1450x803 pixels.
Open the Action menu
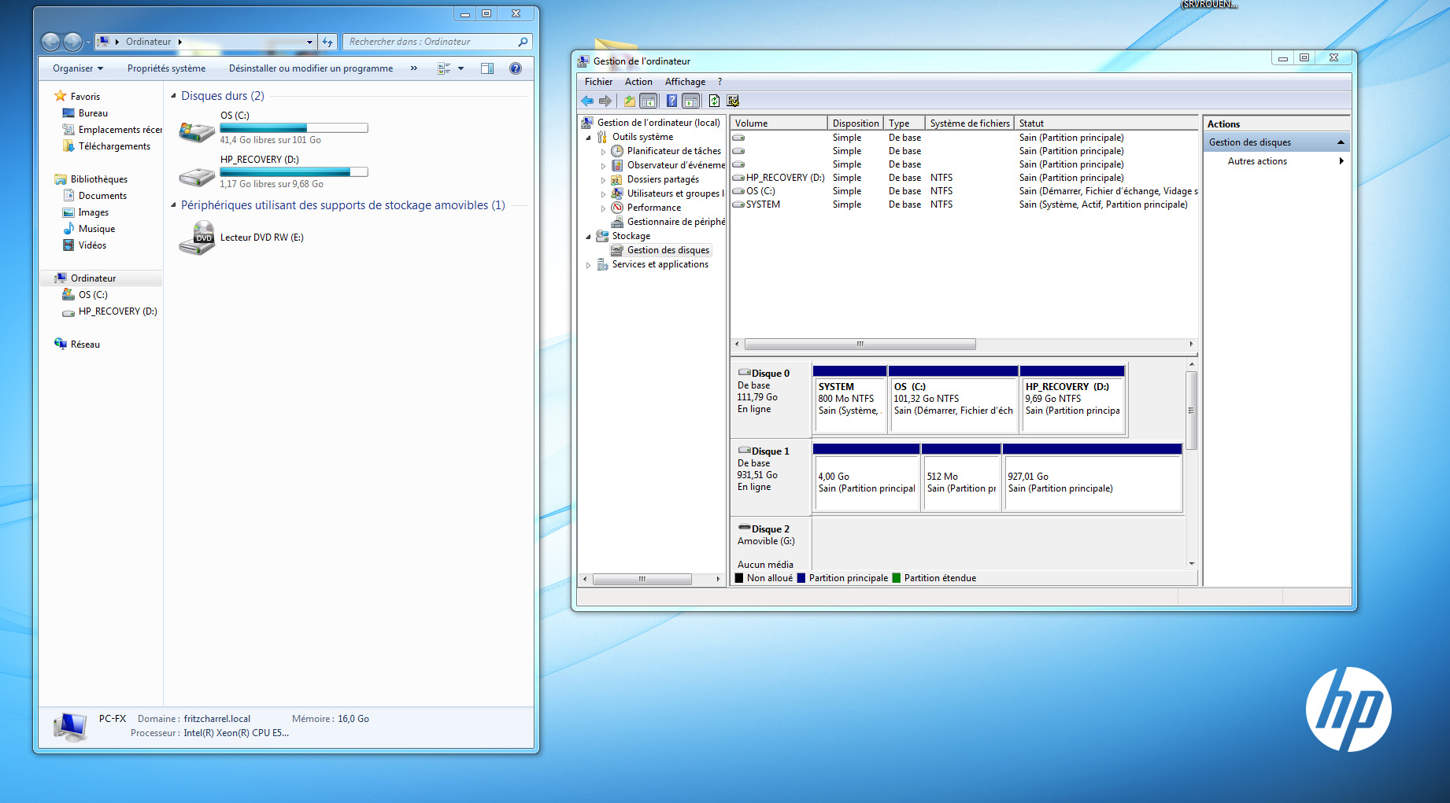[638, 82]
